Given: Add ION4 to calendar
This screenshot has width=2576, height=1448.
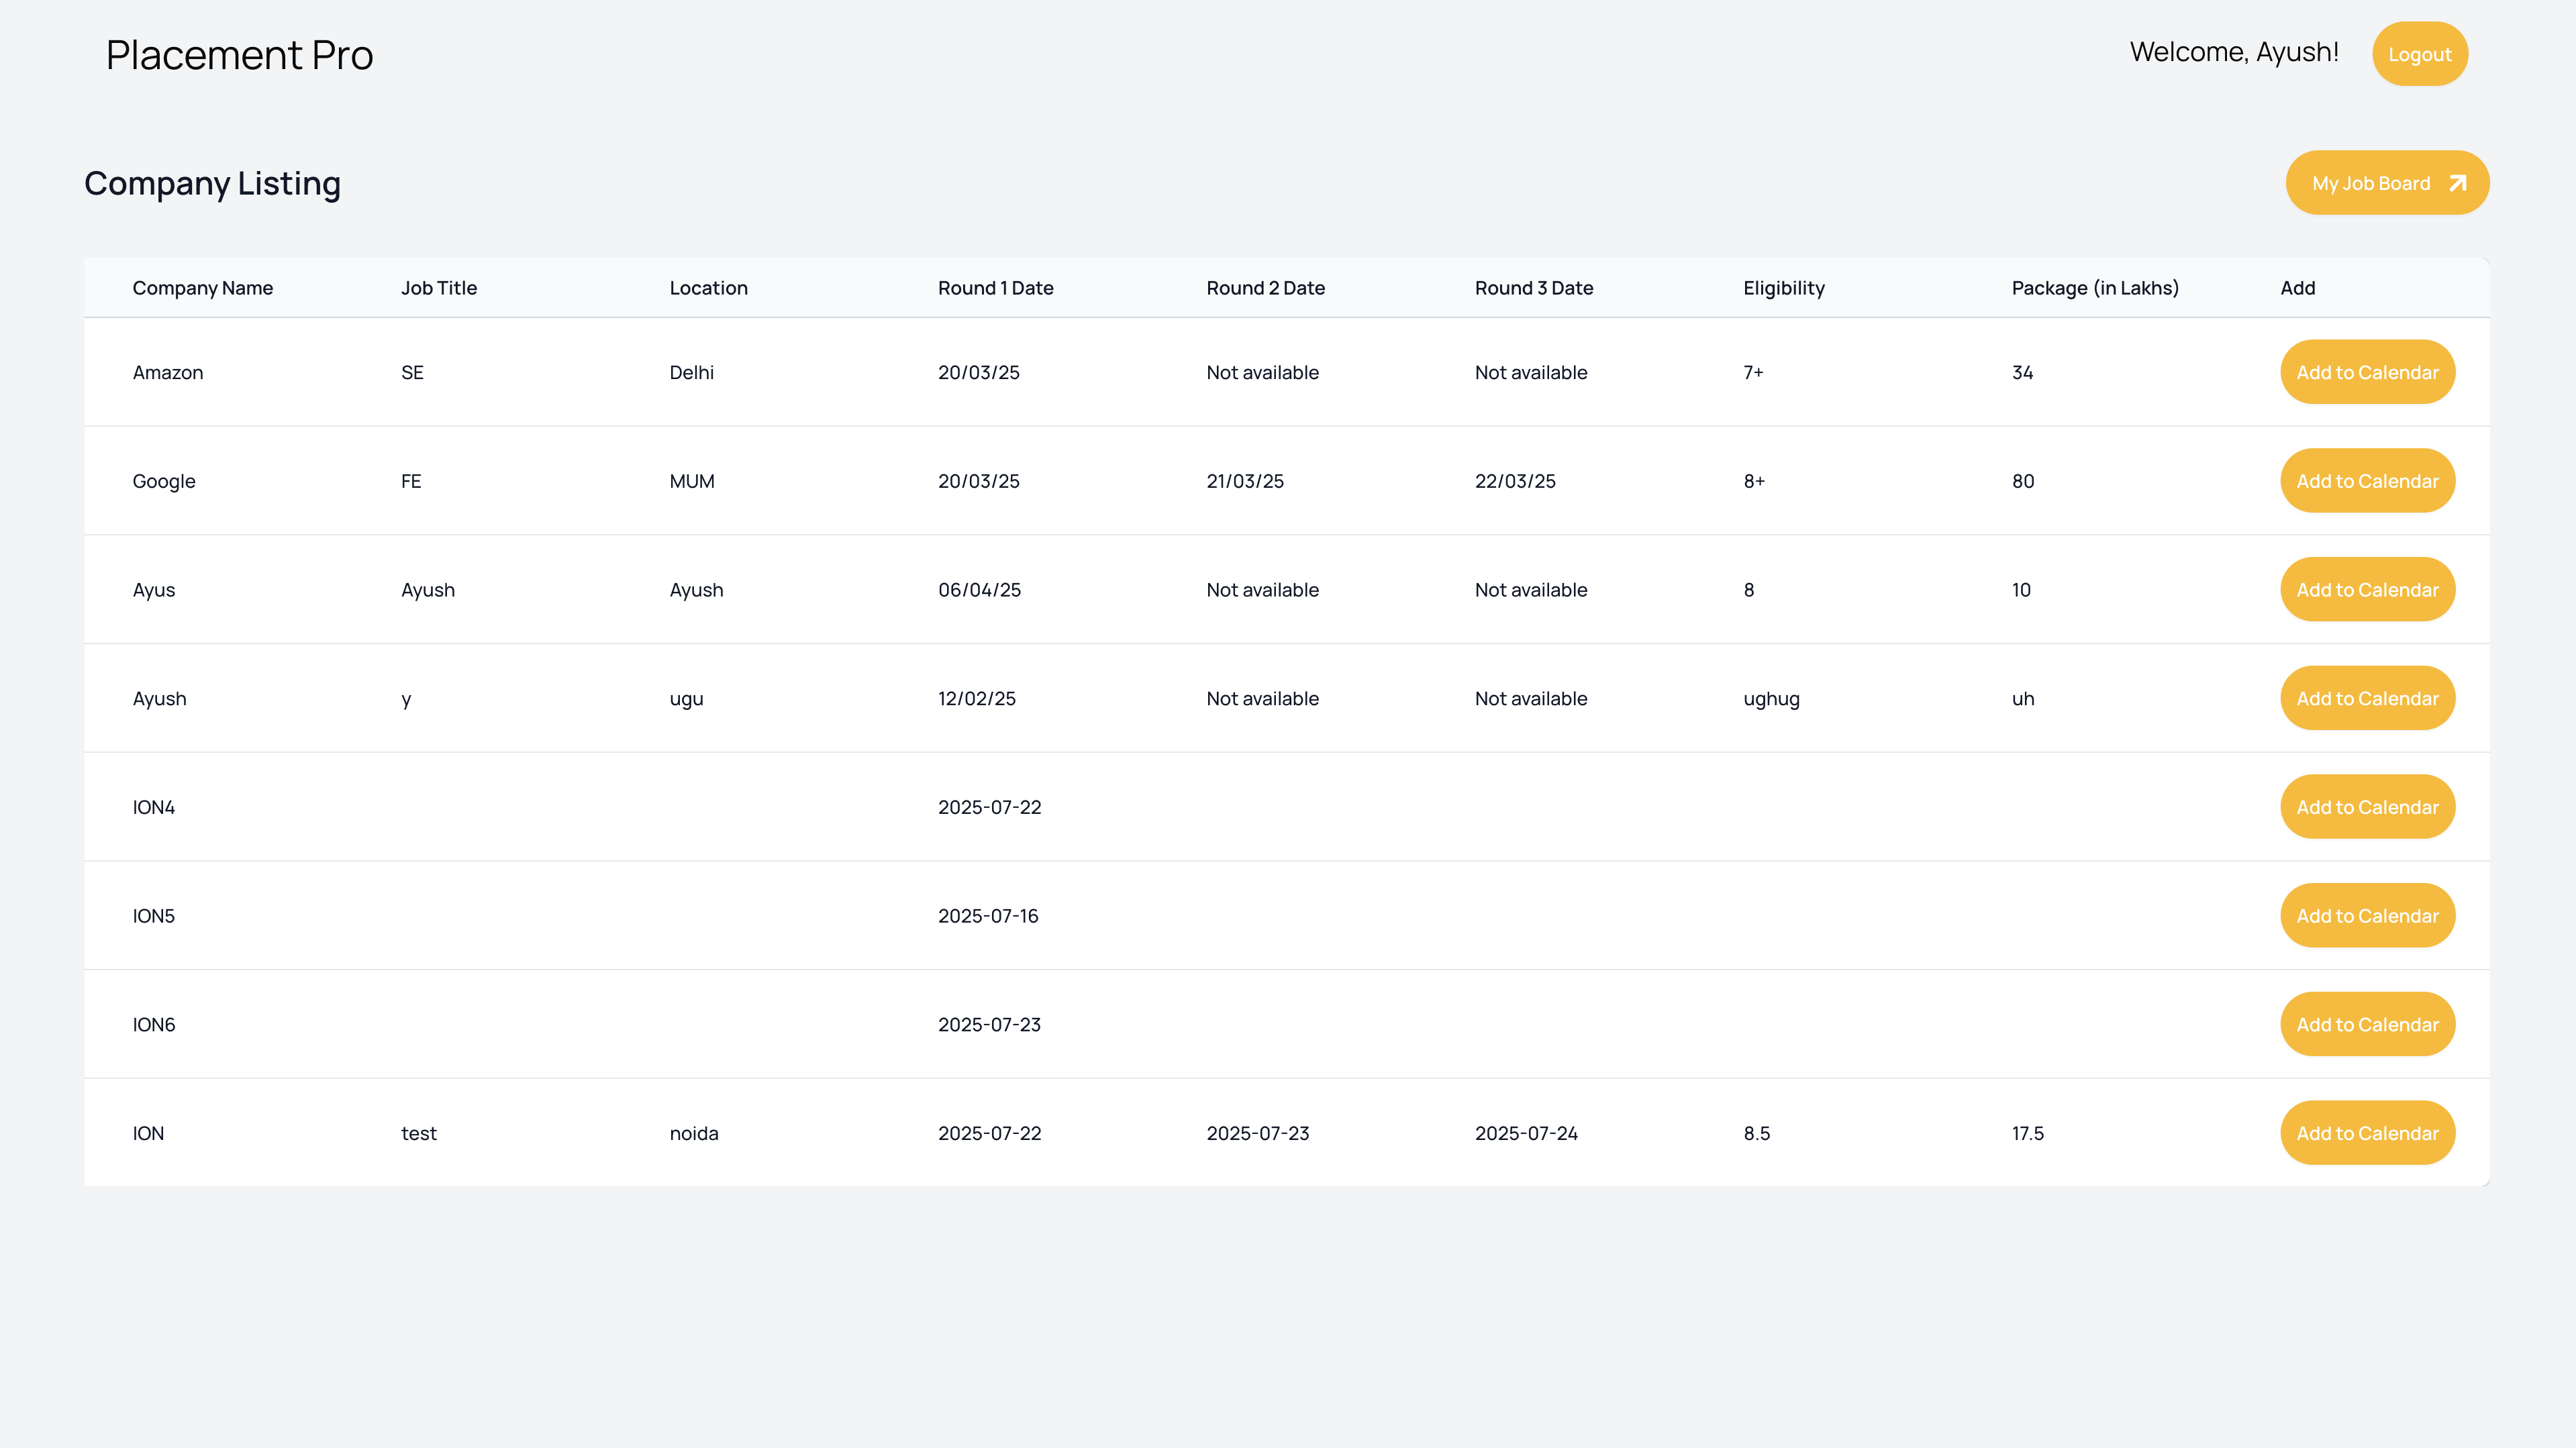Looking at the screenshot, I should point(2366,807).
